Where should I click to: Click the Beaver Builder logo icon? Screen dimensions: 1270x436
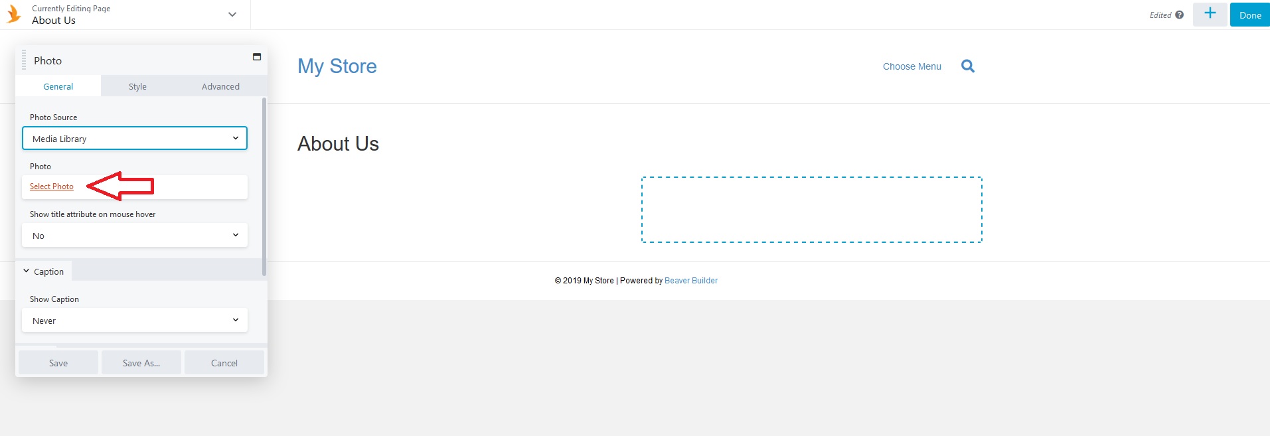tap(14, 14)
